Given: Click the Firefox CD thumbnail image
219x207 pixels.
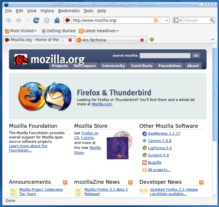Looking at the screenshot, I should (x=119, y=145).
